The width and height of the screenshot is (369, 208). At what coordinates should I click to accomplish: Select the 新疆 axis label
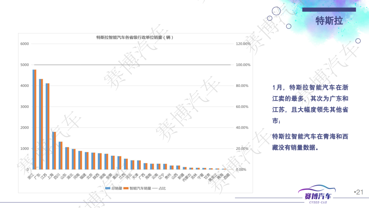click(181, 176)
